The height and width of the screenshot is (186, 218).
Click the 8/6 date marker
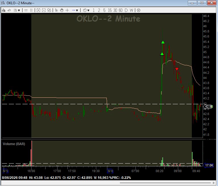[110, 171]
